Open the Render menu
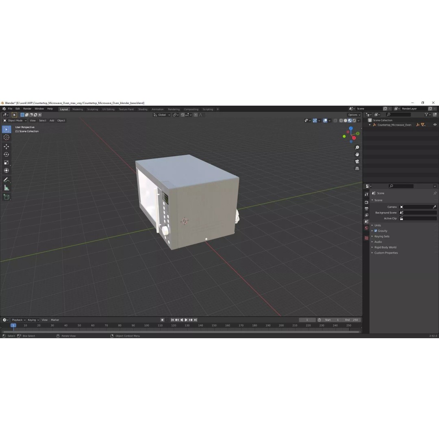This screenshot has width=439, height=439. point(27,109)
